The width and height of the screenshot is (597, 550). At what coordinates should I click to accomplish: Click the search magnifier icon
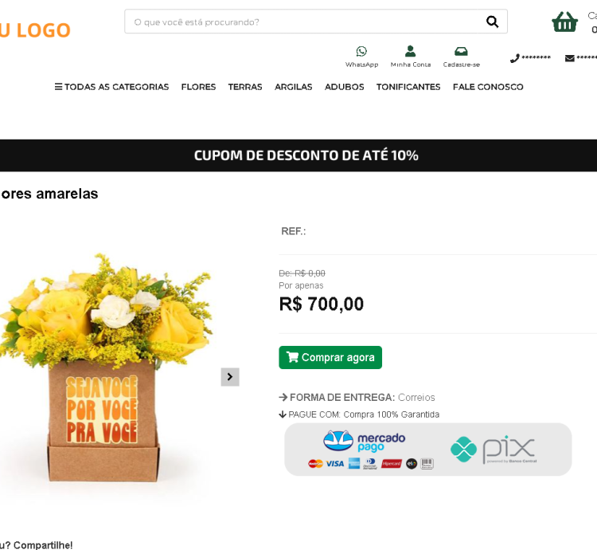click(492, 22)
